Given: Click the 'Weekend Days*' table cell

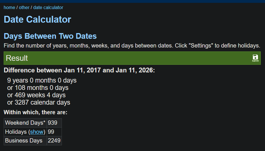Looking at the screenshot, I should point(25,123).
